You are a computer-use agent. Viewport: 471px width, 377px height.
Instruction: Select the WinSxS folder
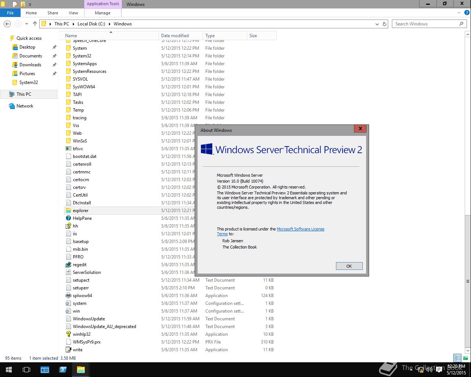point(80,141)
